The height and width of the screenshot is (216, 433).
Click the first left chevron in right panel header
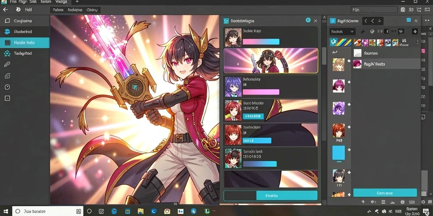[366, 21]
